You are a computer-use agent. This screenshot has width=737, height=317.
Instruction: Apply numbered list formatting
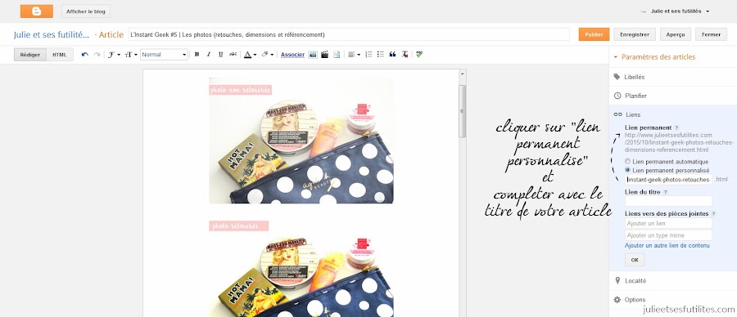click(x=368, y=55)
